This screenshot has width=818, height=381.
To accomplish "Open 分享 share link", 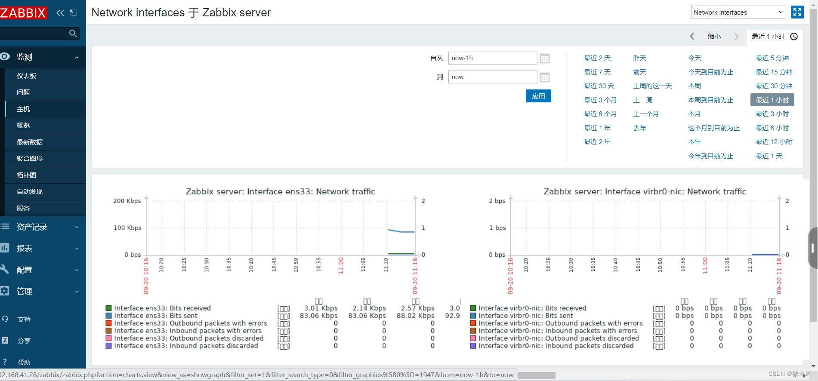I will [24, 341].
